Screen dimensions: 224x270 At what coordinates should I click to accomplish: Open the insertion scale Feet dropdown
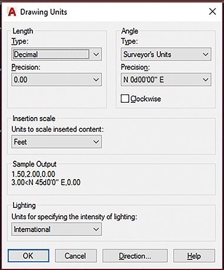pyautogui.click(x=57, y=142)
